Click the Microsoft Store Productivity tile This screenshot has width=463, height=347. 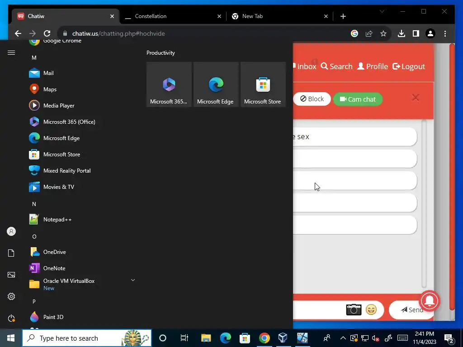(263, 84)
